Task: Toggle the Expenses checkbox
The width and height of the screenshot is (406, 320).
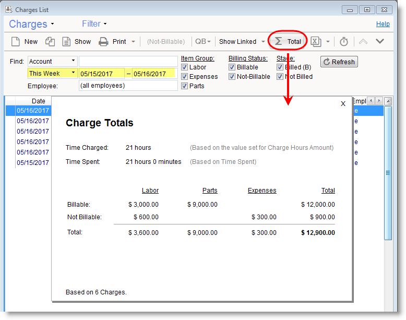Action: point(184,77)
